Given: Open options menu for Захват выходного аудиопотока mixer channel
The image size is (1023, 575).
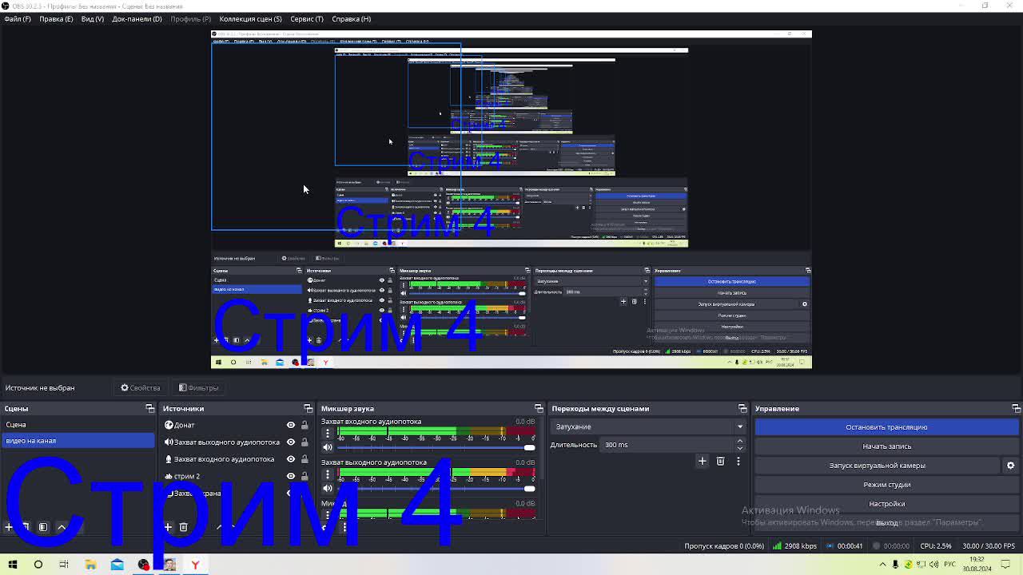Looking at the screenshot, I should tap(327, 474).
